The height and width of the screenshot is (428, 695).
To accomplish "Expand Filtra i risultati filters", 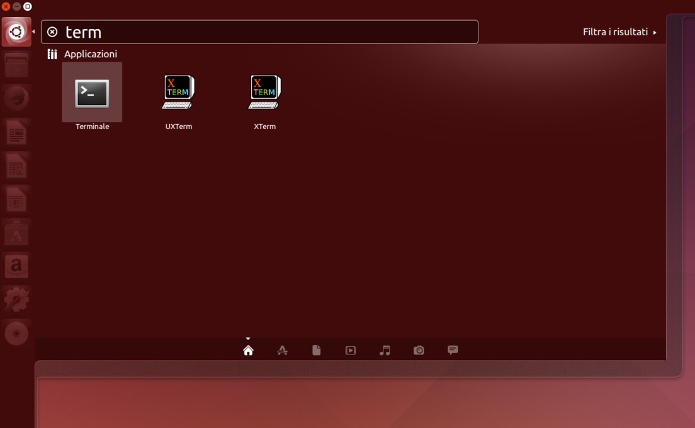I will tap(619, 32).
